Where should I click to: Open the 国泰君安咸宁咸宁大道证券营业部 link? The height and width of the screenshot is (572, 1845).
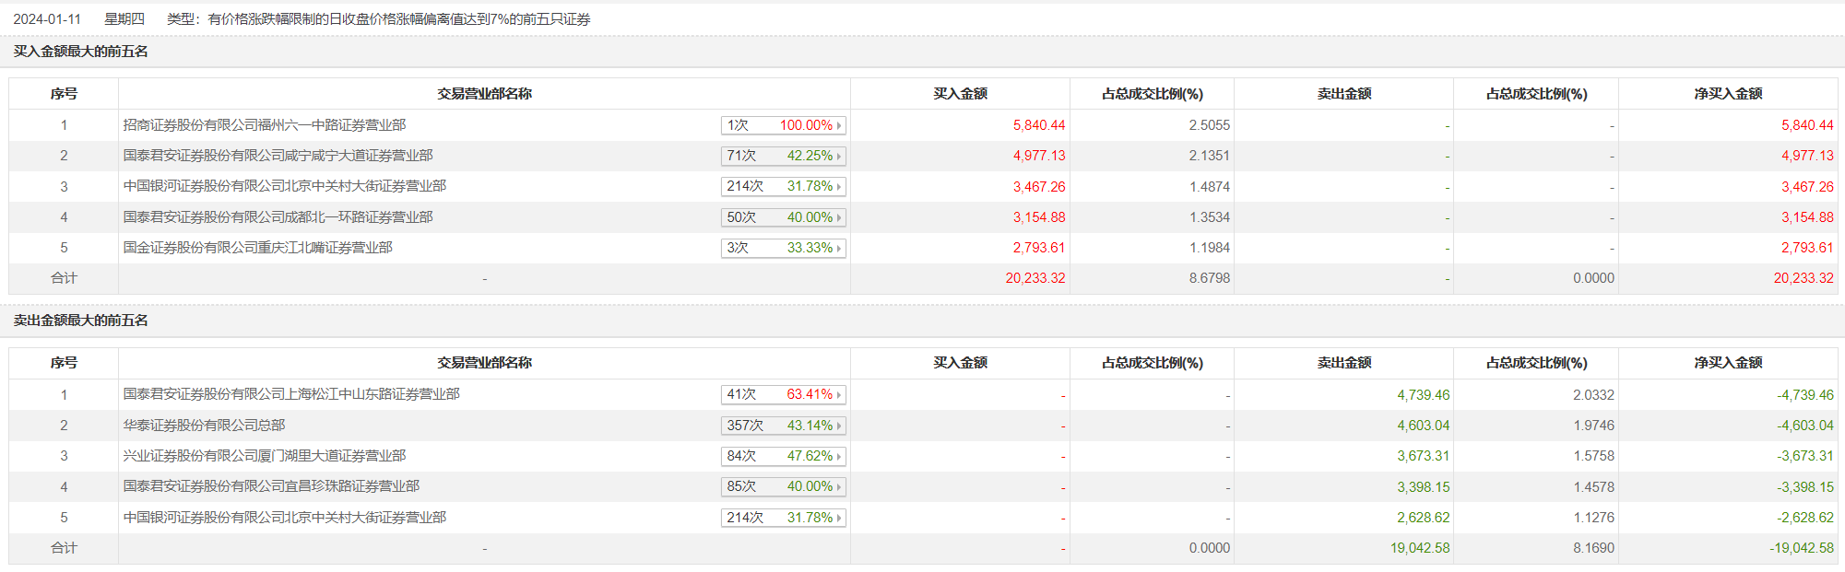click(x=278, y=156)
